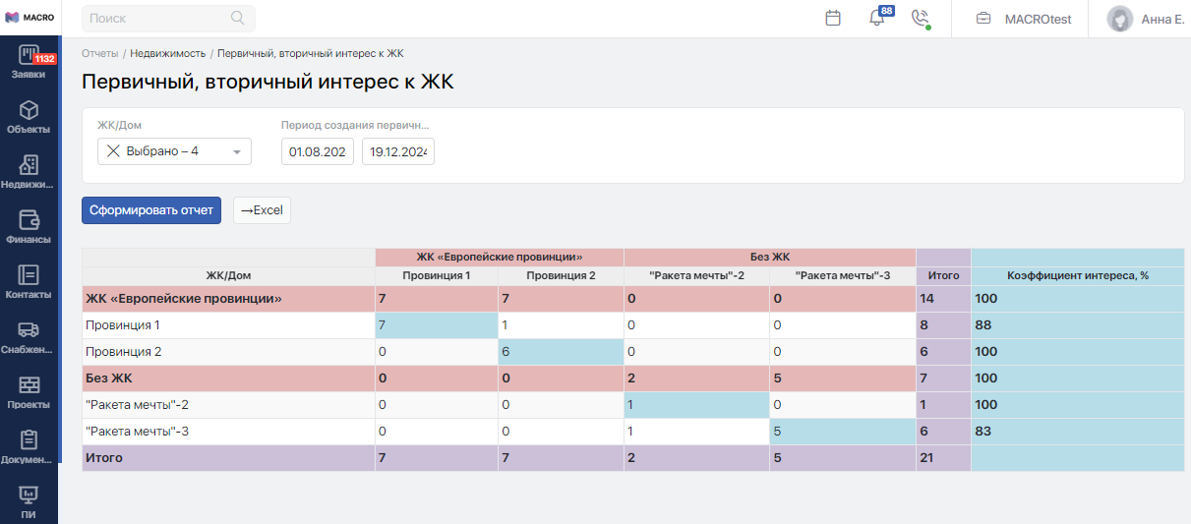1191x524 pixels.
Task: Export the report with Excel button
Action: pyautogui.click(x=262, y=210)
